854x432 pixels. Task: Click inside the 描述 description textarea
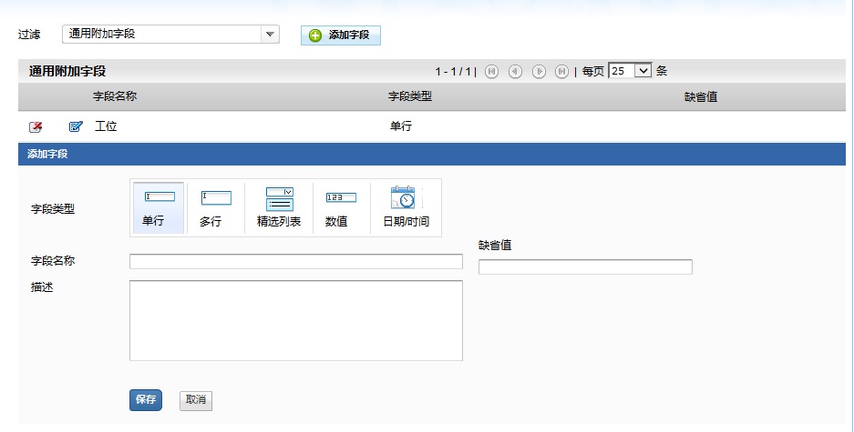pyautogui.click(x=295, y=320)
